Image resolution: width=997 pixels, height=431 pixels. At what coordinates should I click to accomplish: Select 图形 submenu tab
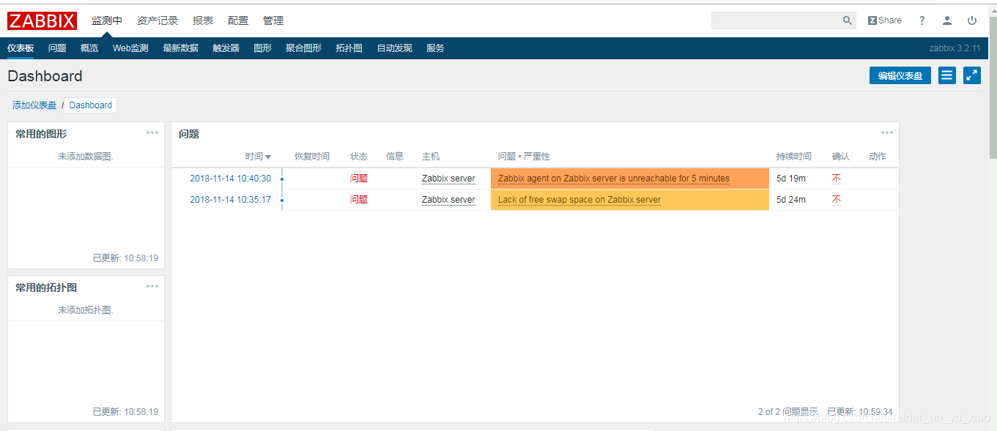click(x=262, y=48)
